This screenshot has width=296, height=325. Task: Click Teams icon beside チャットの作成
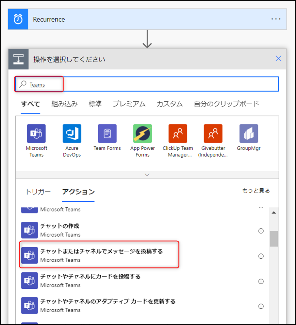click(29, 230)
